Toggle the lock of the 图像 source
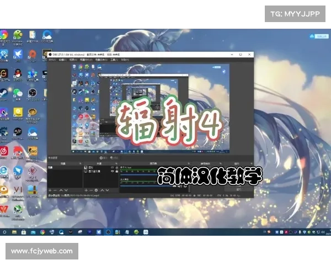 click(x=116, y=167)
